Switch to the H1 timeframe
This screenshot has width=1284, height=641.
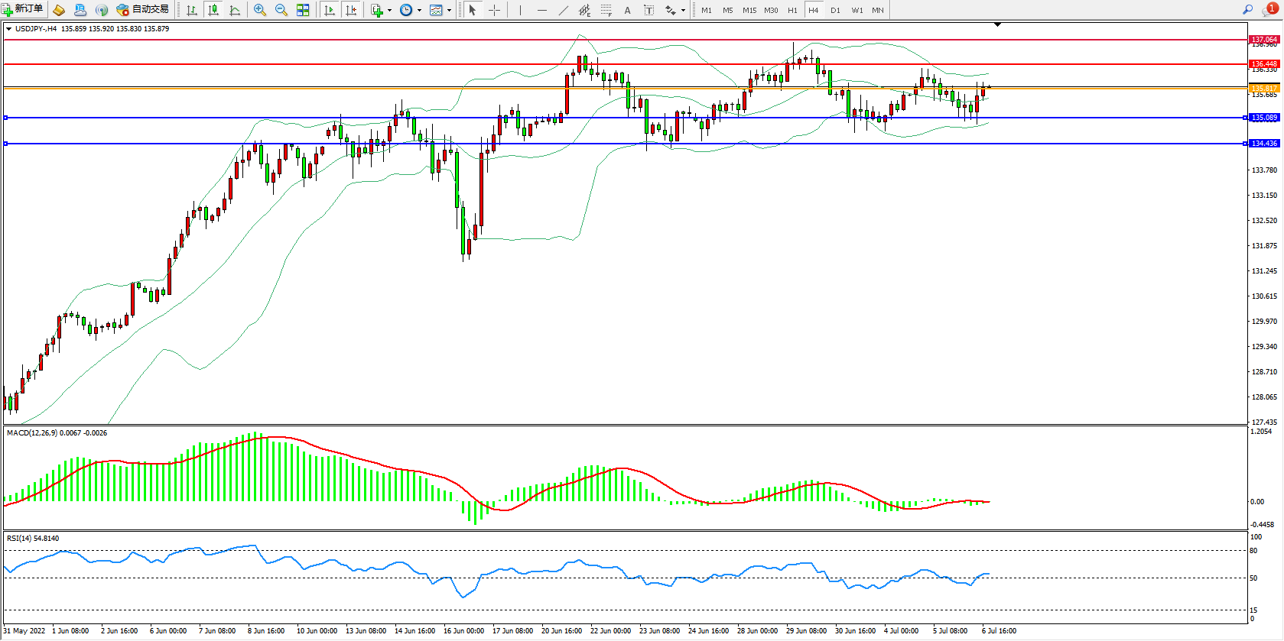pyautogui.click(x=792, y=10)
